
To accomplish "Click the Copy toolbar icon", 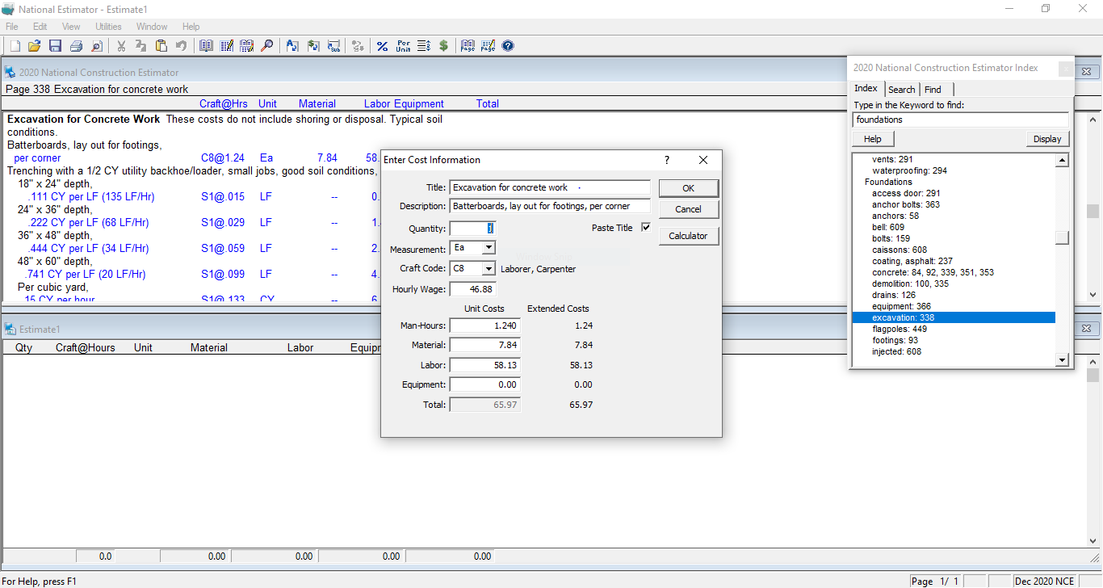I will (141, 46).
